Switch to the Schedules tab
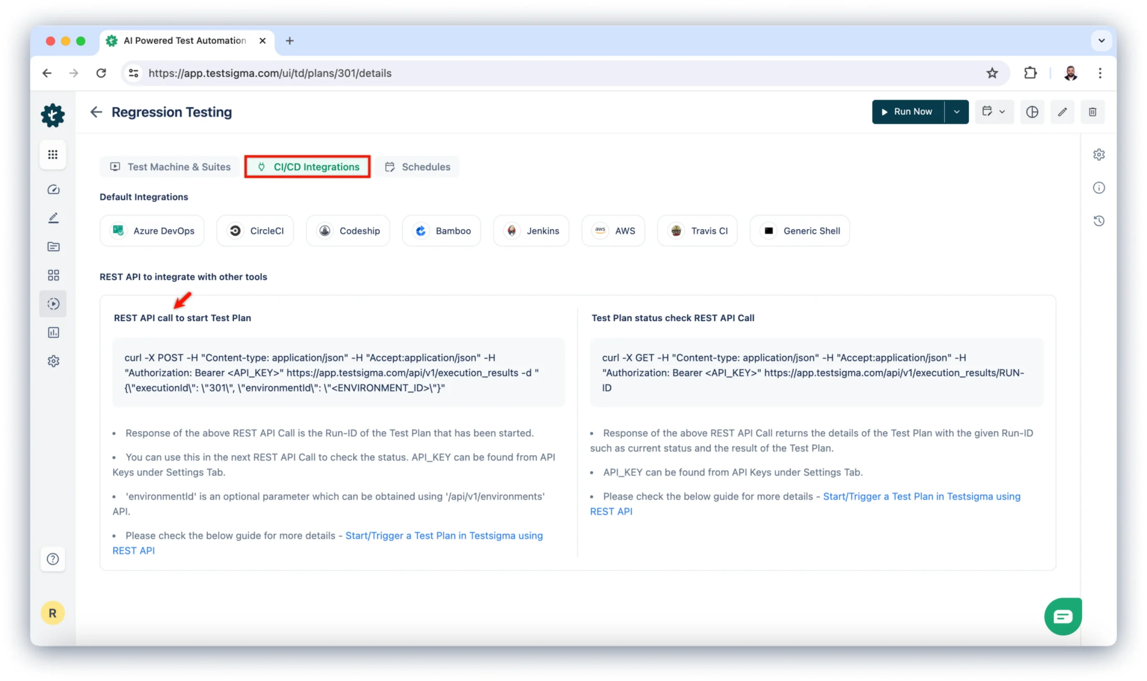Image resolution: width=1147 pixels, height=681 pixels. 418,167
